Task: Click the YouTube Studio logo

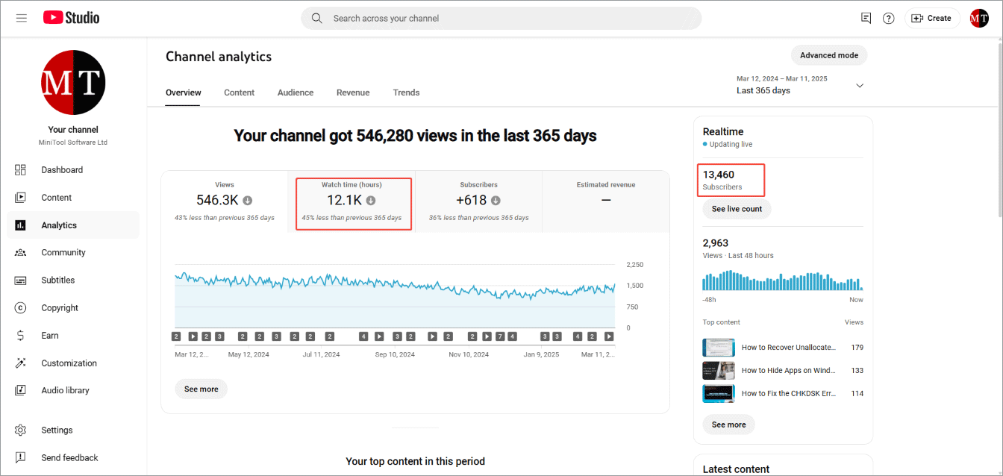Action: pos(71,17)
